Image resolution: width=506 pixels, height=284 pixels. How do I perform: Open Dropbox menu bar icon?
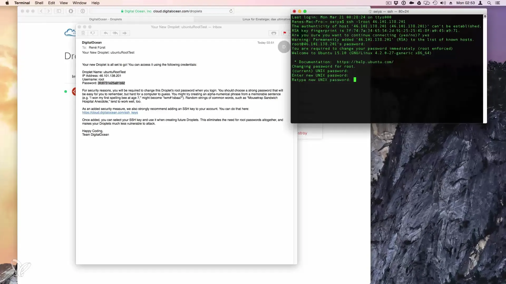(x=396, y=3)
